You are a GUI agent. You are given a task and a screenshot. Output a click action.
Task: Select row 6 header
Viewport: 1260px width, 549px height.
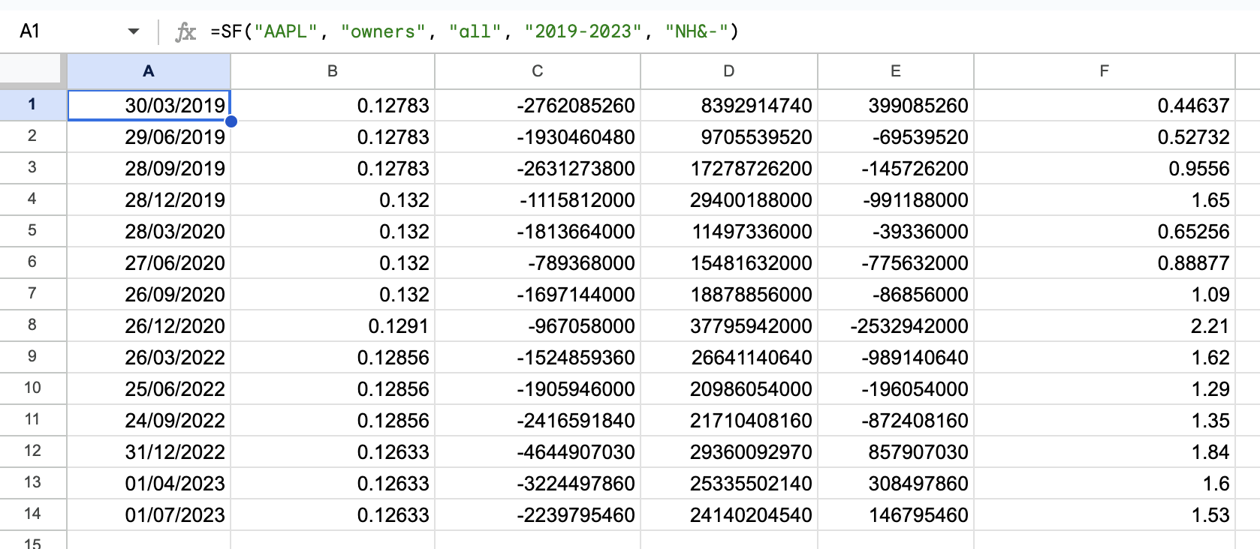point(33,262)
